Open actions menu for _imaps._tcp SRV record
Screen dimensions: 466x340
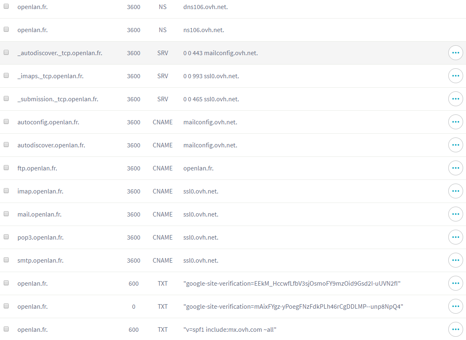(x=455, y=76)
